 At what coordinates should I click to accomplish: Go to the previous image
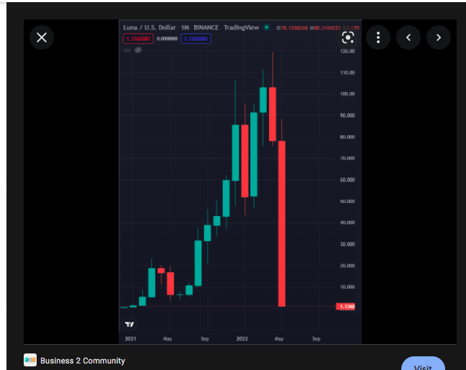tap(408, 37)
